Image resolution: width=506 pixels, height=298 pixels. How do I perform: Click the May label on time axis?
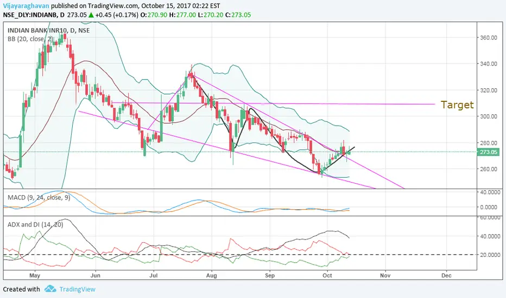tap(35, 275)
